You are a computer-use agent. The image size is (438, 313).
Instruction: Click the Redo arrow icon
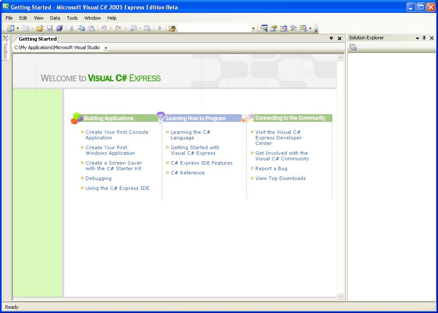(118, 28)
